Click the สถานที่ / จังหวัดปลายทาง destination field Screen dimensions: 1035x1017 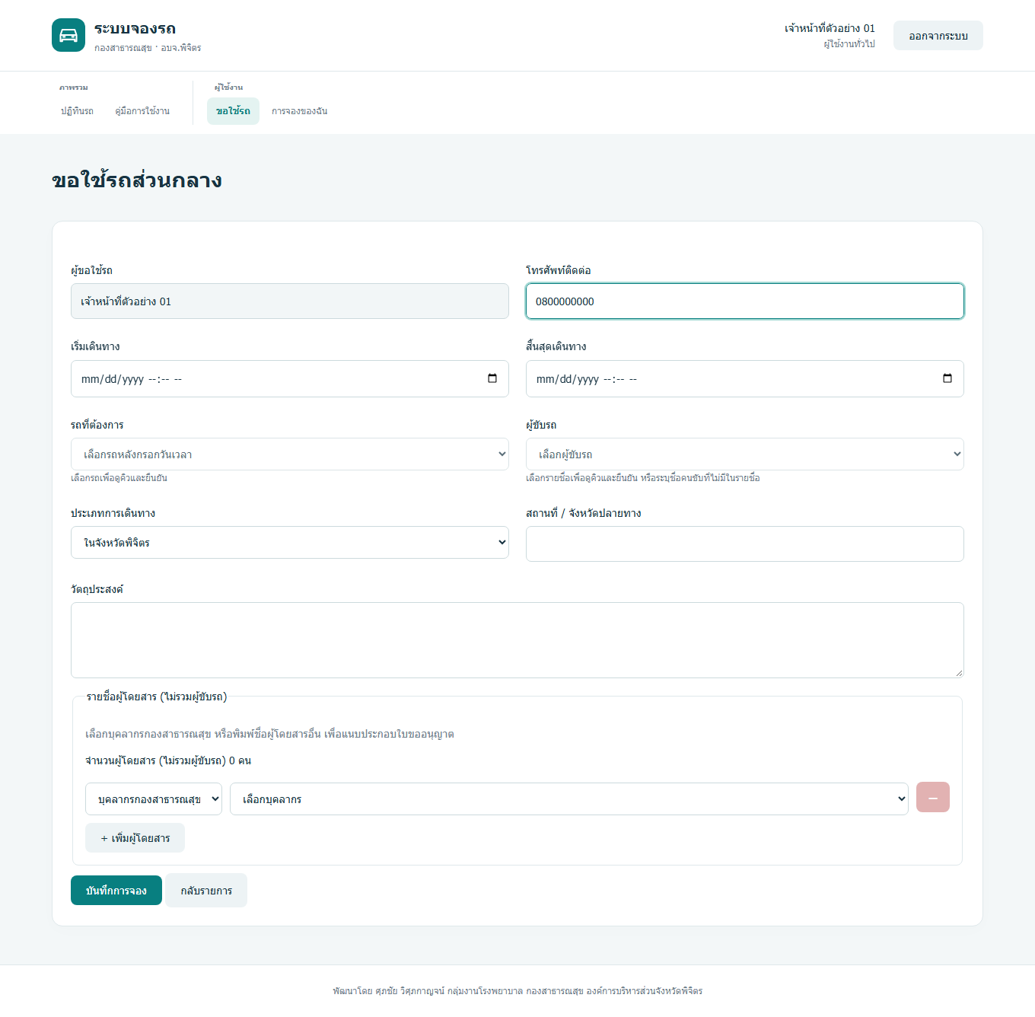click(745, 544)
